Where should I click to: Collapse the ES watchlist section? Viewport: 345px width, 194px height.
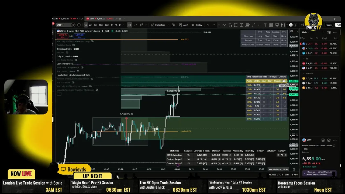304,58
